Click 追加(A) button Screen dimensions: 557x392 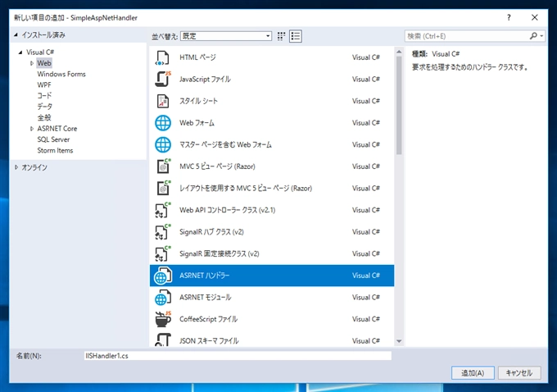pos(473,373)
